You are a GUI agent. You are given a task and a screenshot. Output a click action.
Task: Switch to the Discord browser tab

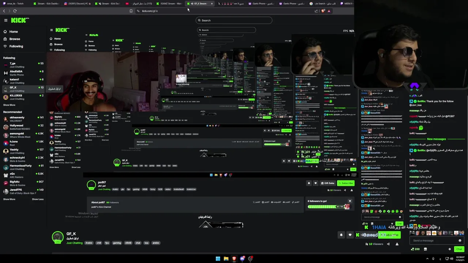78,4
